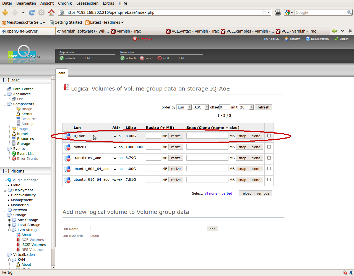The image size is (354, 276).
Task: Open the limit 20 dropdown
Action: (x=246, y=107)
